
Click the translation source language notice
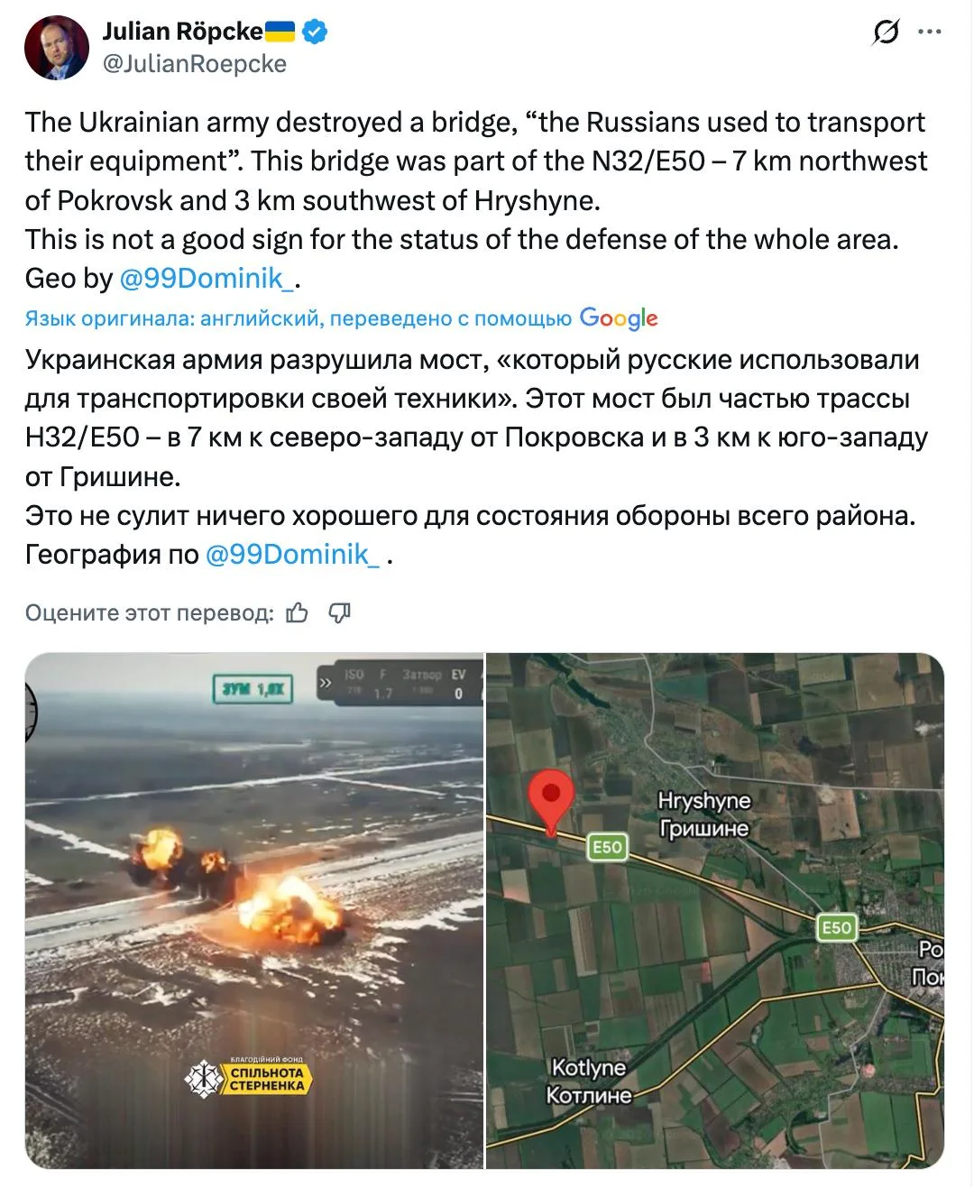(x=298, y=318)
